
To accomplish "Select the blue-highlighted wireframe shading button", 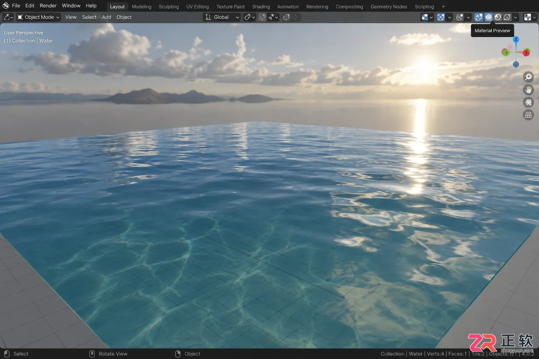I will (x=479, y=17).
